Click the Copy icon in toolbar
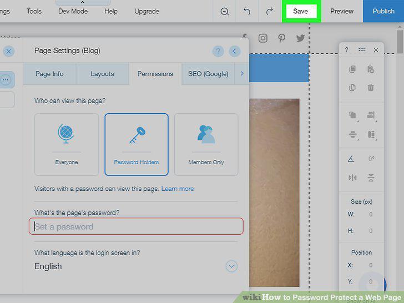404x303 pixels. (352, 69)
